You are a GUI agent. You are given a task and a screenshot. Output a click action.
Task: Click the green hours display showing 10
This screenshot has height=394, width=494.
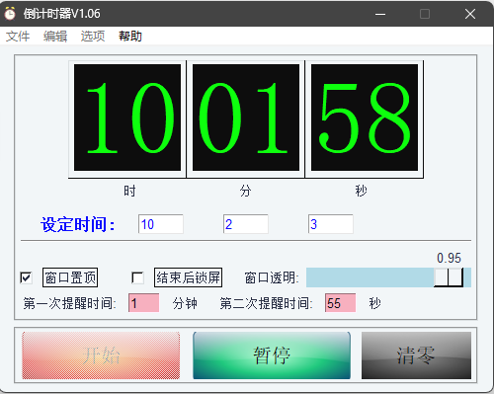click(127, 118)
